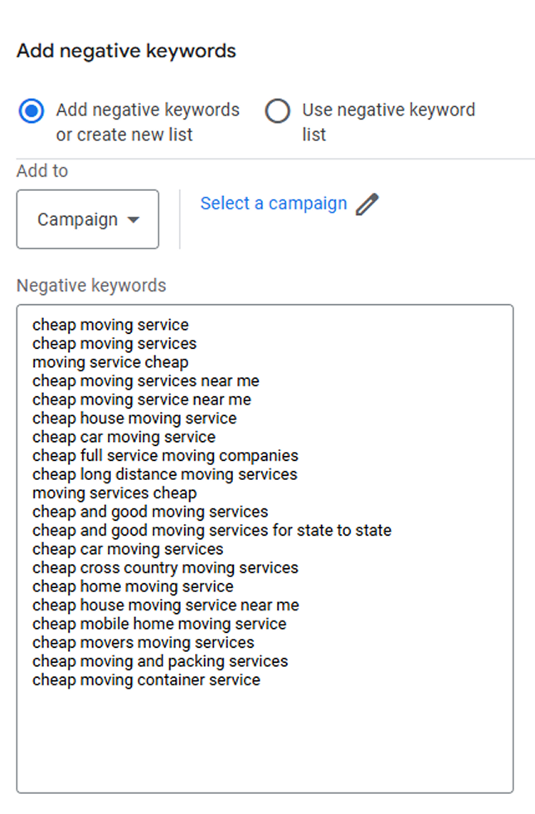Screen dimensions: 535x814
Task: Click the 'cheap long distance moving services' line
Action: (x=165, y=474)
